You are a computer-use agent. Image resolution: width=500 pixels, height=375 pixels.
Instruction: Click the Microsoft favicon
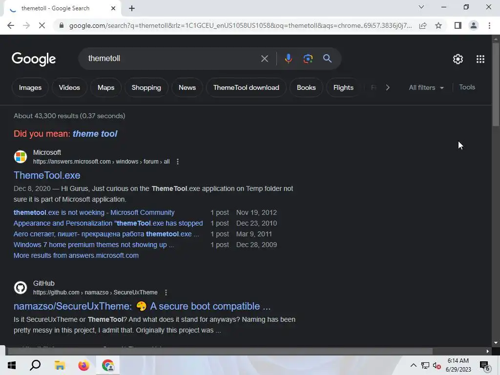point(21,157)
